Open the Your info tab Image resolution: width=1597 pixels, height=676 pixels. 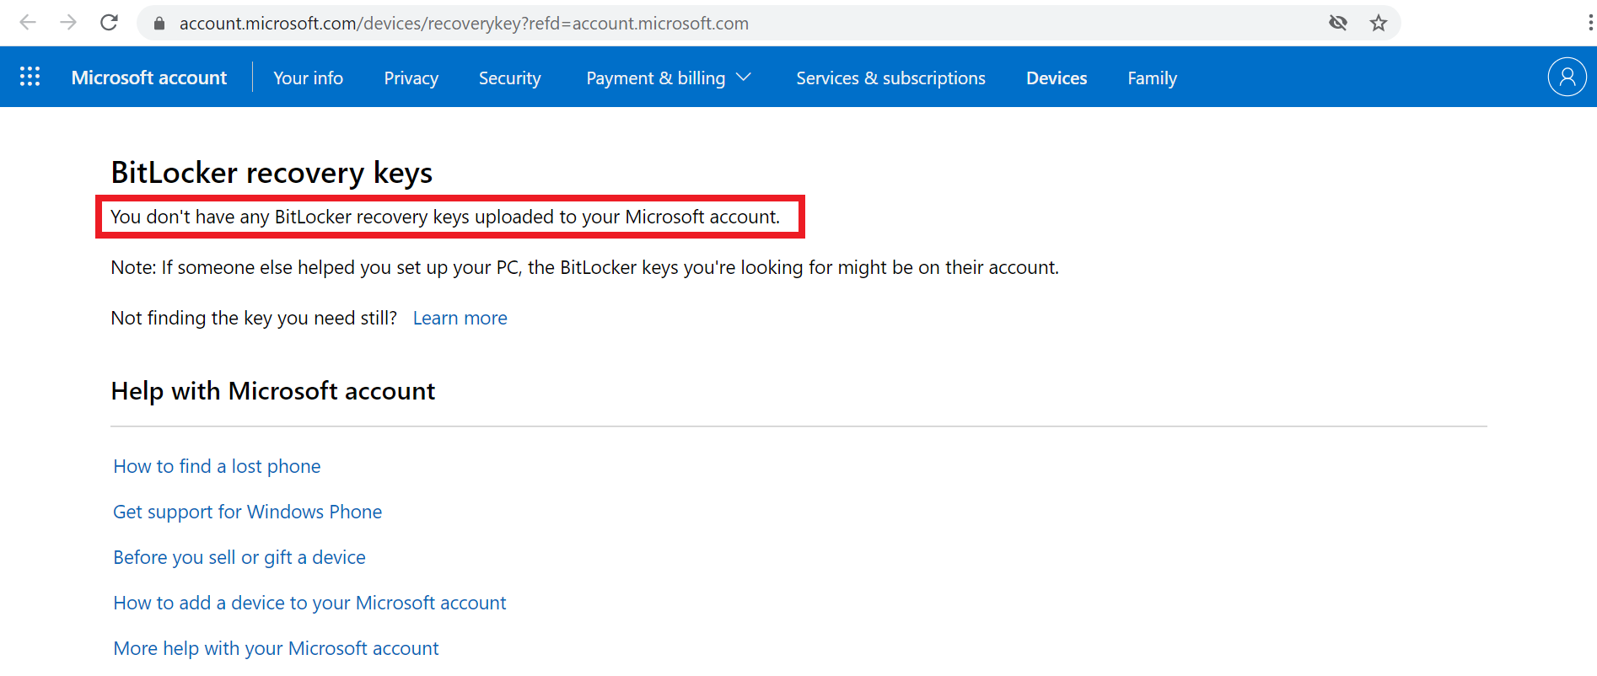(309, 78)
